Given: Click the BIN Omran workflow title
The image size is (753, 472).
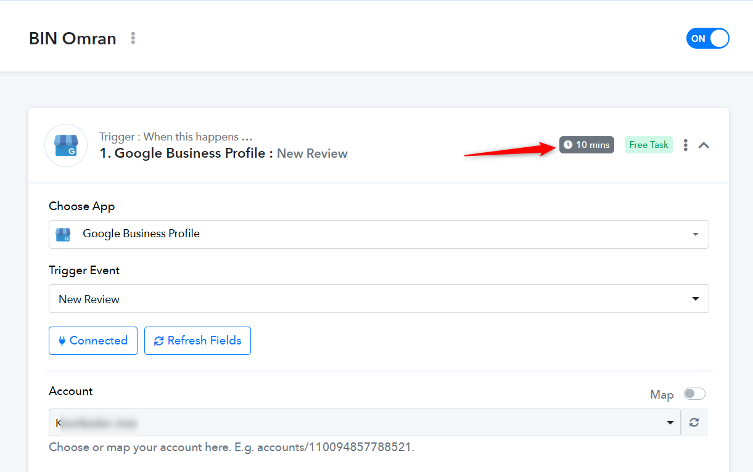Looking at the screenshot, I should 73,38.
